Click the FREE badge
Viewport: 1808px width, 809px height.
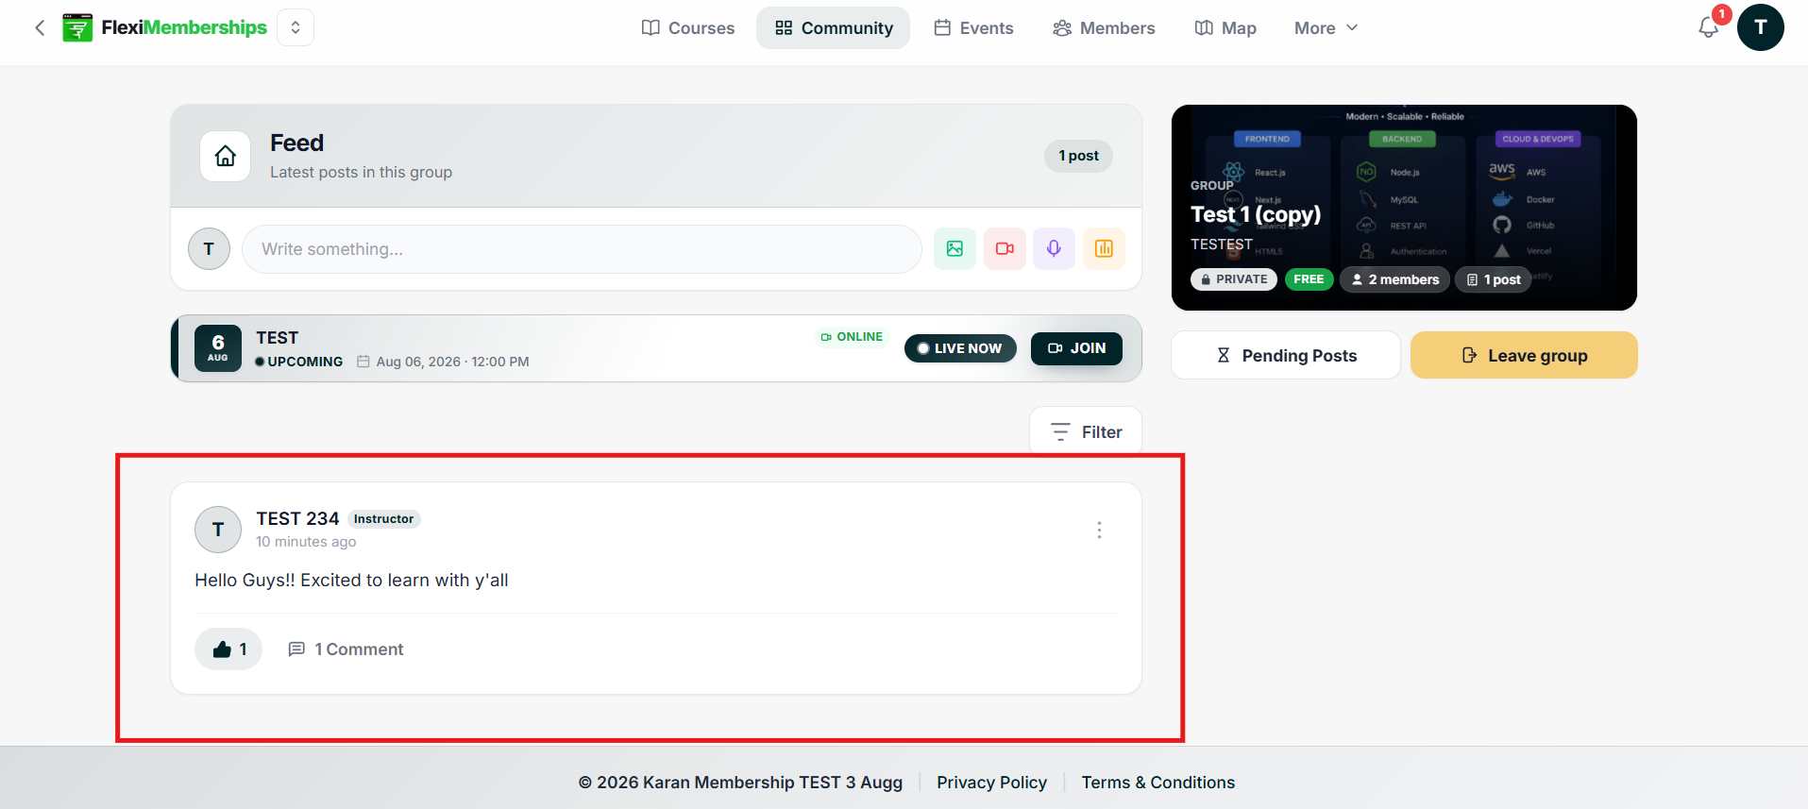[x=1309, y=279]
